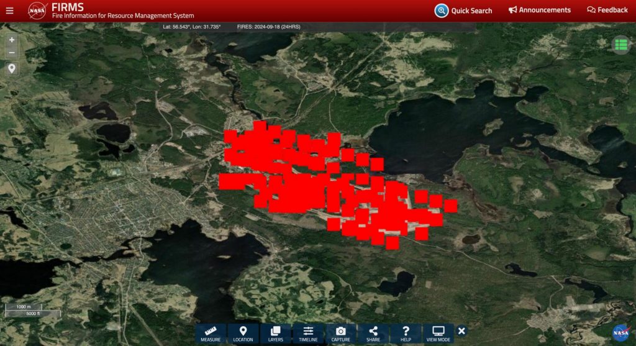Collapse the bottom toolbar with X button

coord(461,331)
